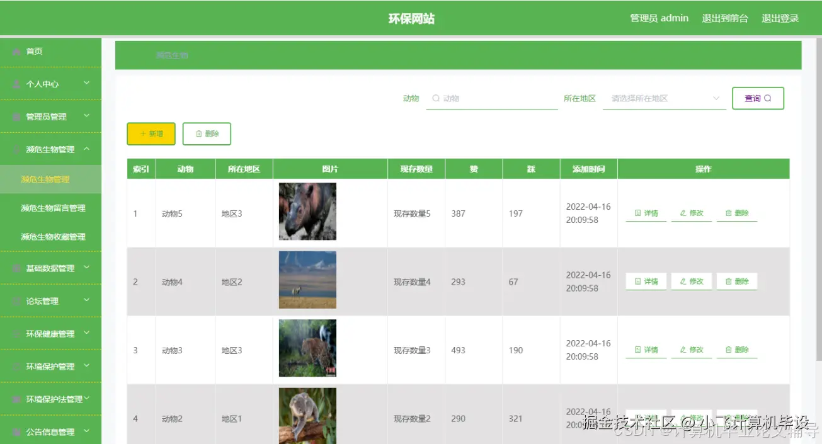
Task: Click the detail document icon for 动物4
Action: click(x=637, y=281)
